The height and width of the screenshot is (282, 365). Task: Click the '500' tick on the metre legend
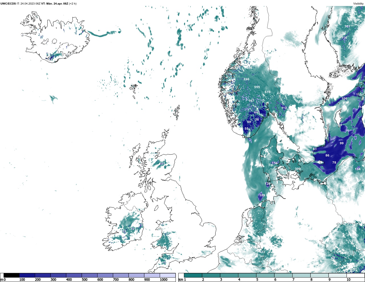(84, 280)
